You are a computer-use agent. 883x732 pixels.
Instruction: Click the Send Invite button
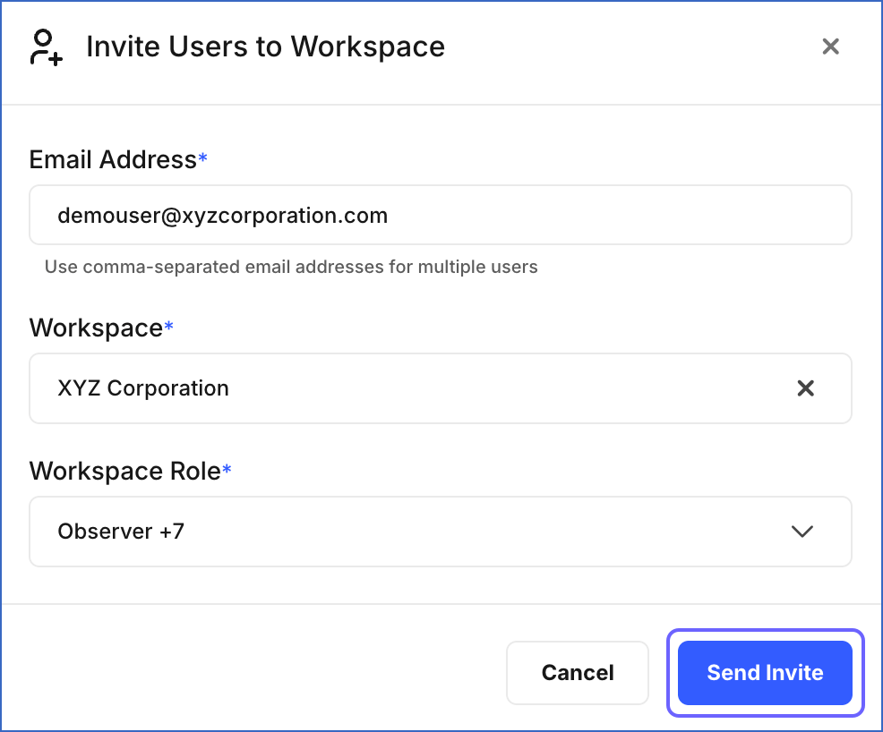click(765, 673)
